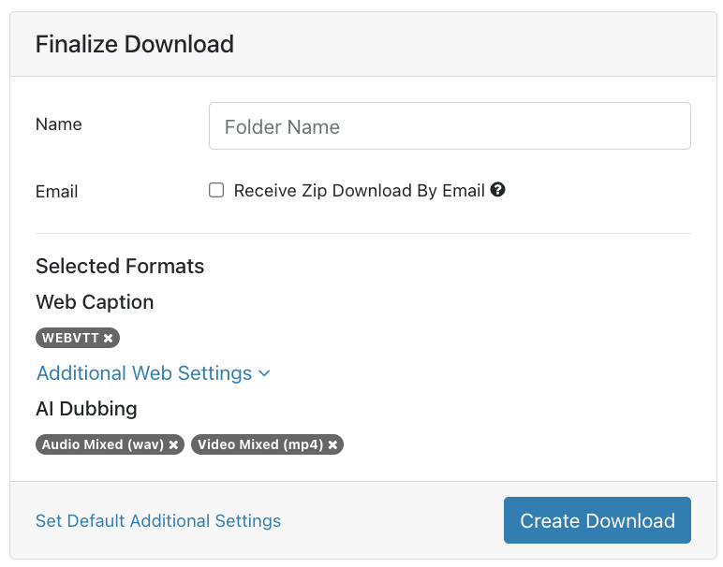Image resolution: width=723 pixels, height=567 pixels.
Task: Select the WEBVTT tag label
Action: [x=70, y=338]
